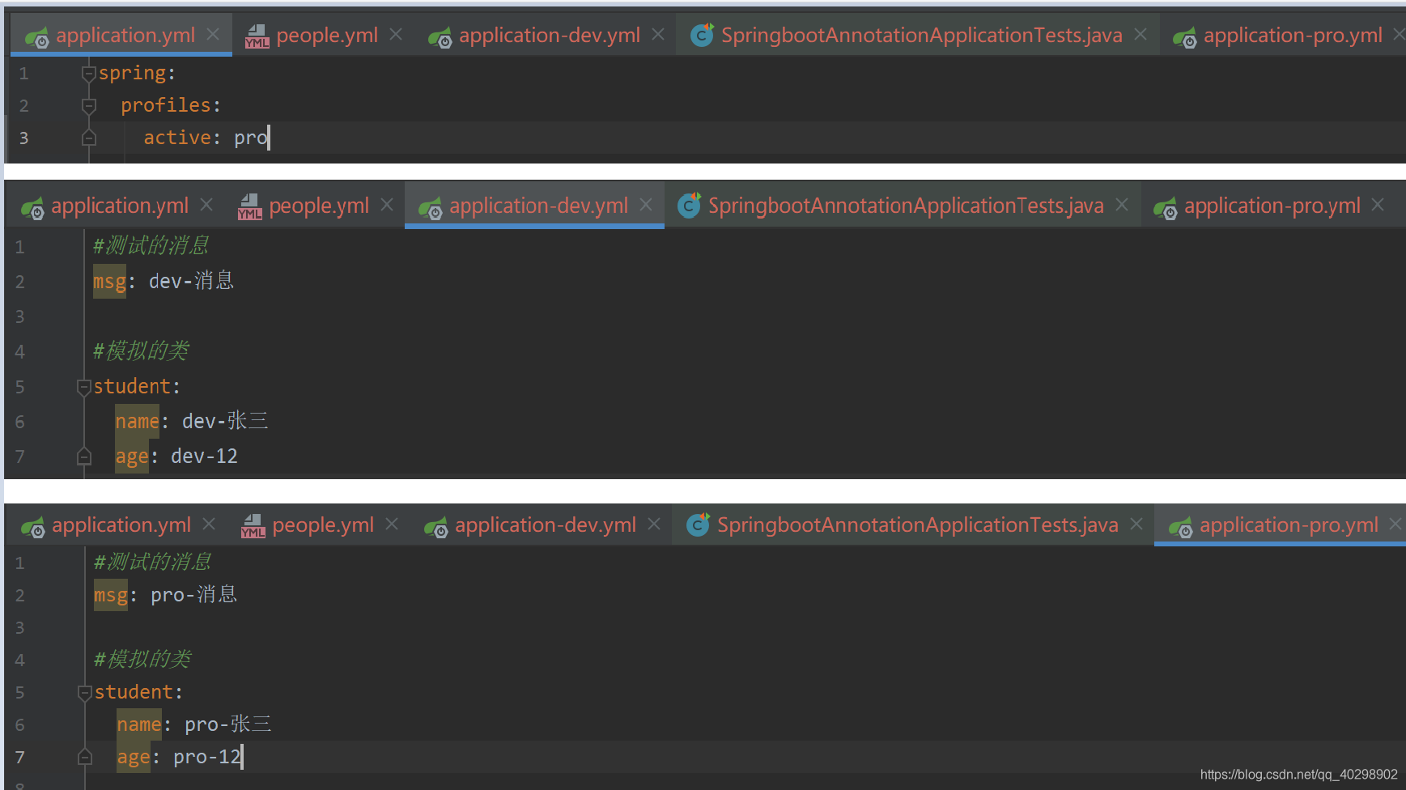
Task: Click the 'age: pro-12' line
Action: click(180, 757)
